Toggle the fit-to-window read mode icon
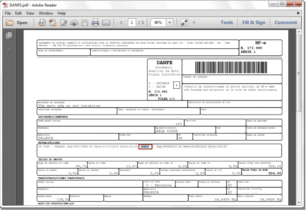Screen dimensions: 306x210 coord(184,23)
